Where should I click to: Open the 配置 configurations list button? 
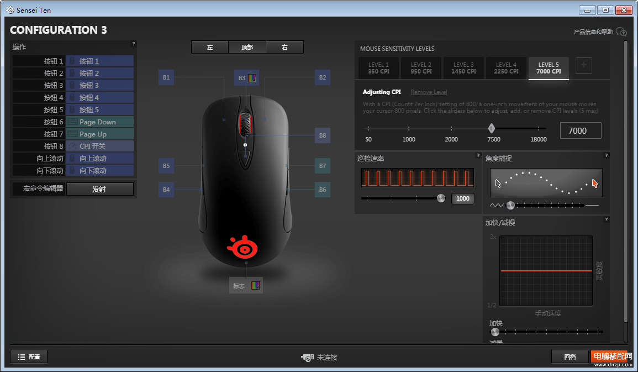[29, 357]
